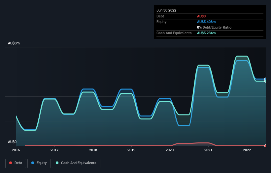Viewport: 271px width, 173px height.
Task: Click the 2020 x-axis label
Action: (170, 150)
